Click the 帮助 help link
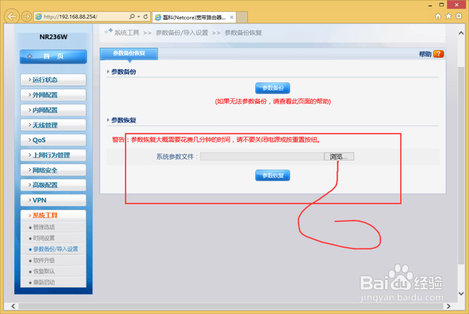 (x=425, y=54)
